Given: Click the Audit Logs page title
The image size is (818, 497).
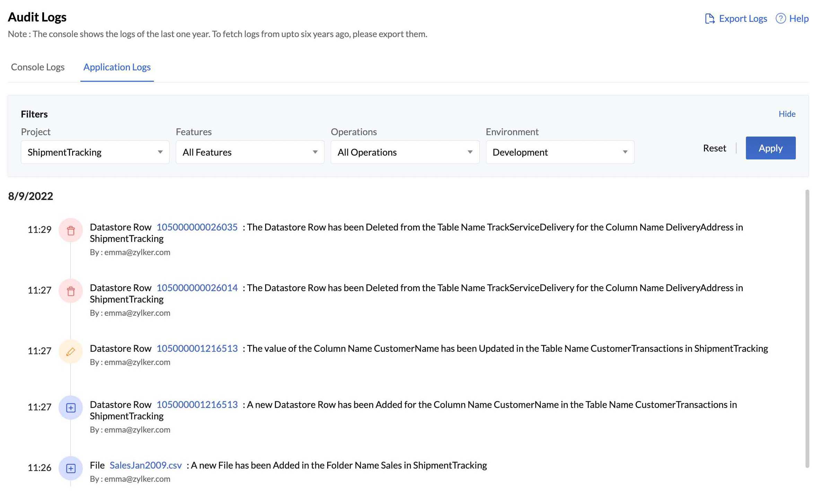Looking at the screenshot, I should pyautogui.click(x=37, y=17).
